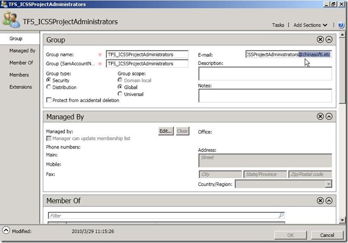Screen dimensions: 348x243
Task: Click the State/Province field
Action: (265, 174)
